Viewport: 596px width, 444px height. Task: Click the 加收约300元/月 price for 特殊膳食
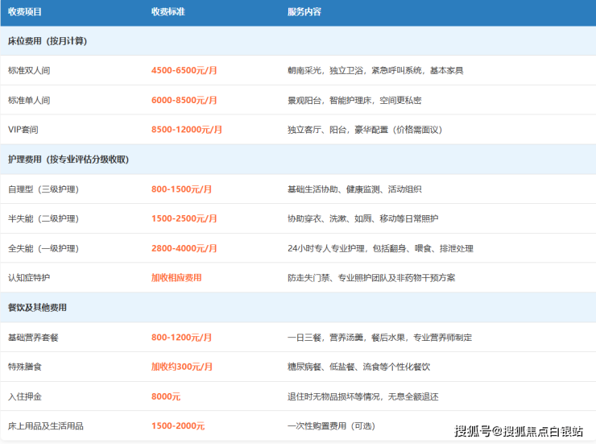[182, 367]
